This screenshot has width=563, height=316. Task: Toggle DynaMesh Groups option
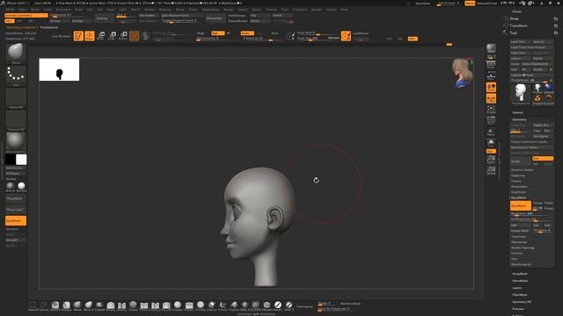pyautogui.click(x=537, y=203)
